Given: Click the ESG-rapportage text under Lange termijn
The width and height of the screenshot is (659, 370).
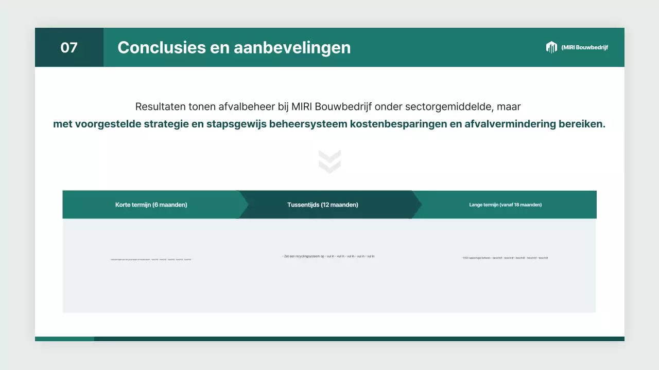Looking at the screenshot, I should [x=505, y=257].
